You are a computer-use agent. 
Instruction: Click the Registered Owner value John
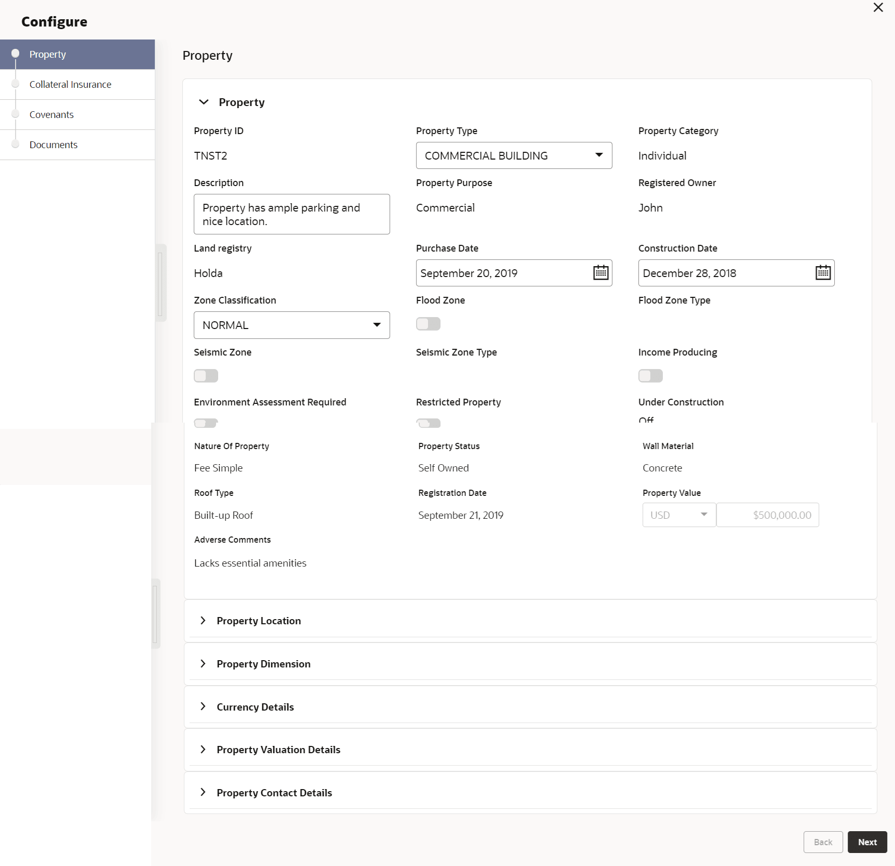[650, 208]
